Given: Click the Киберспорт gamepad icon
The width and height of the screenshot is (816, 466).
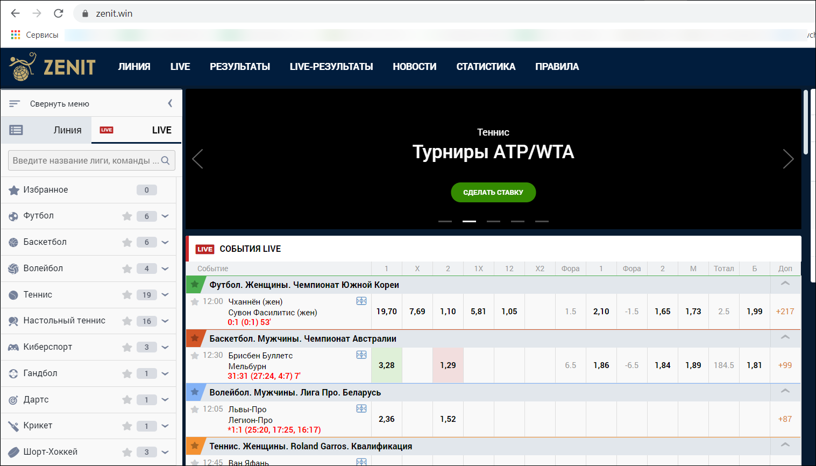Looking at the screenshot, I should coord(13,348).
